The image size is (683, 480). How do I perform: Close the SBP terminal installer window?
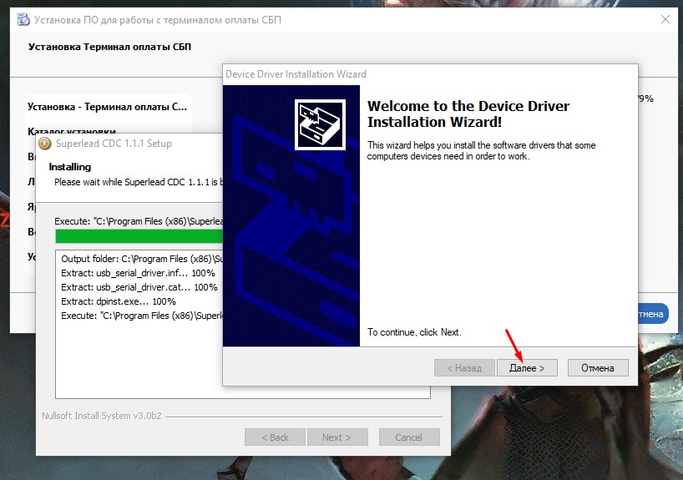pos(664,18)
